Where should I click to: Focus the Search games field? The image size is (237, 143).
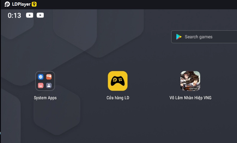tap(204, 37)
